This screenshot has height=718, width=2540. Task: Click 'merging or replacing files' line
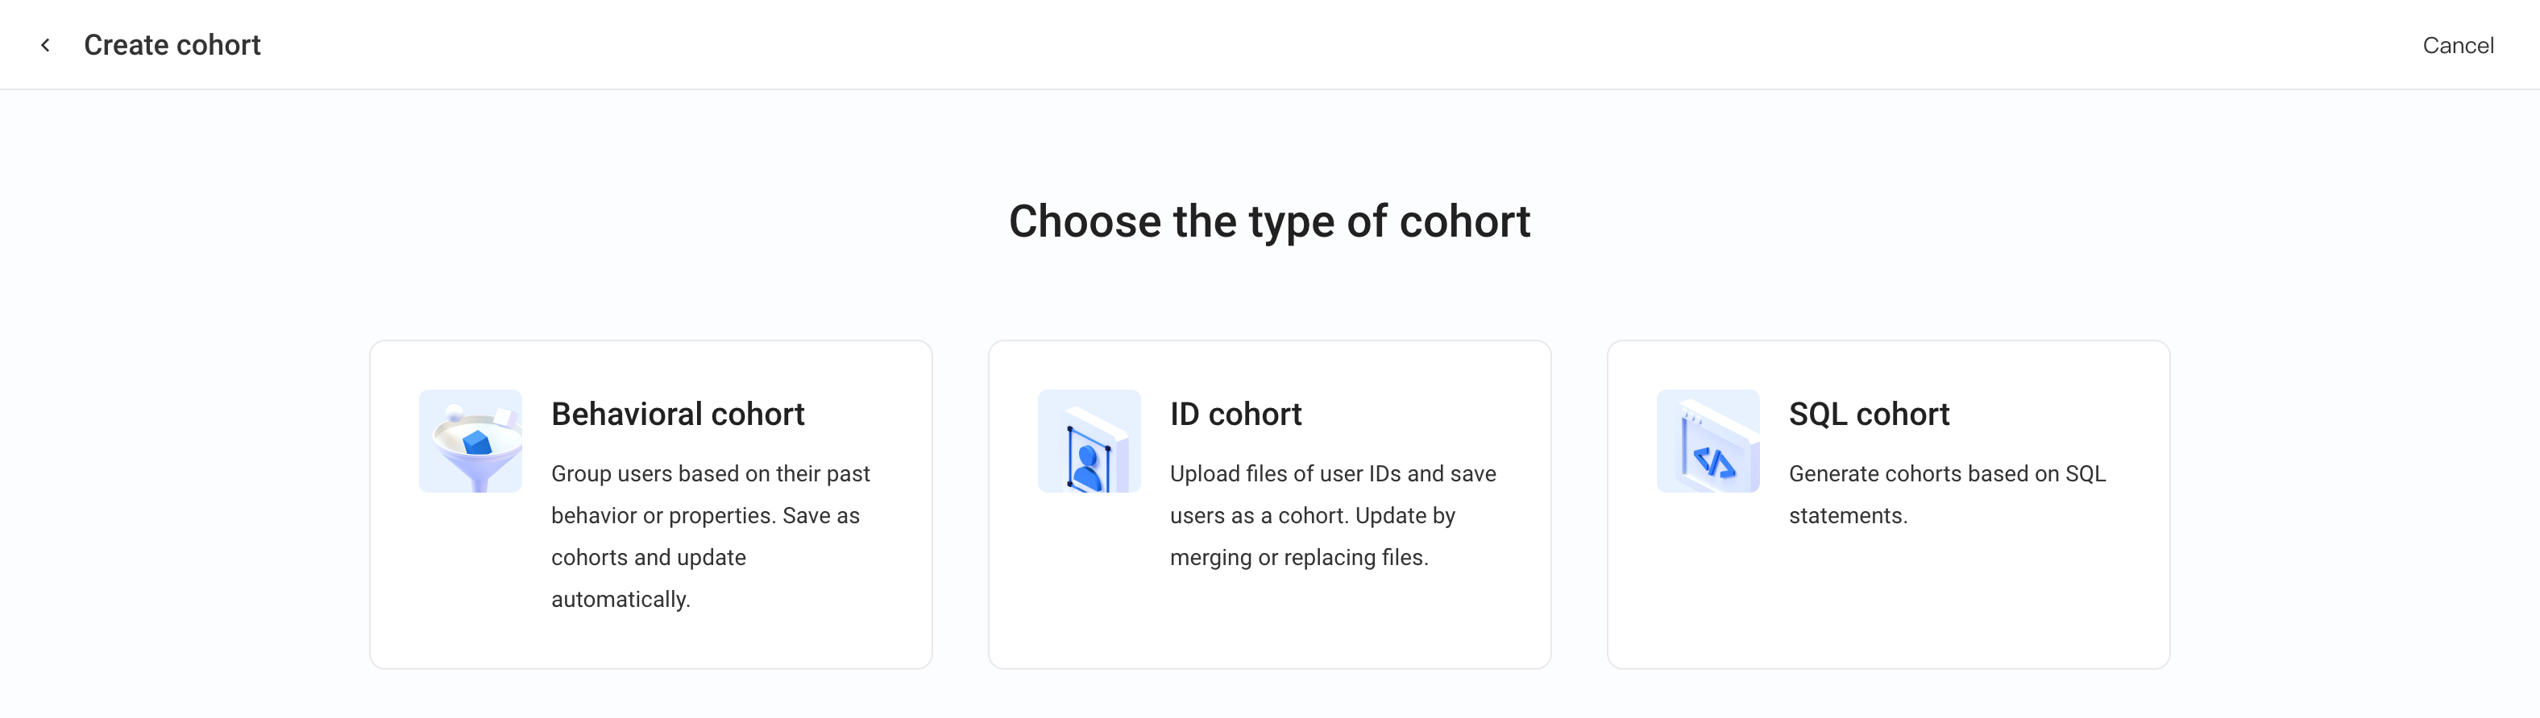click(x=1298, y=558)
